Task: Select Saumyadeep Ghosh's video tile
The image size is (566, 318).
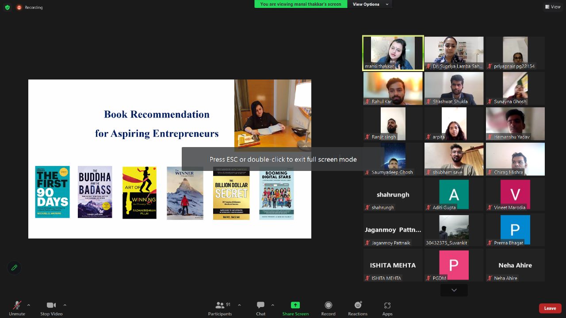Action: (393, 159)
